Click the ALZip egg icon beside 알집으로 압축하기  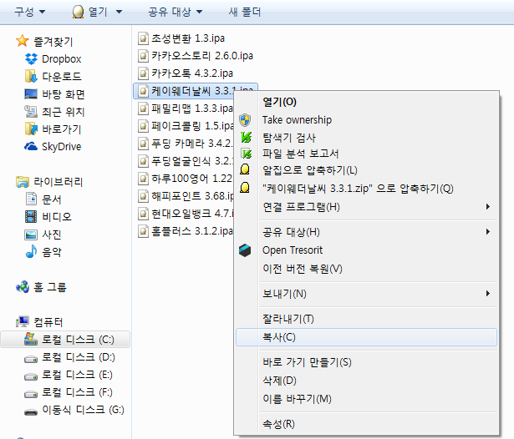[245, 169]
